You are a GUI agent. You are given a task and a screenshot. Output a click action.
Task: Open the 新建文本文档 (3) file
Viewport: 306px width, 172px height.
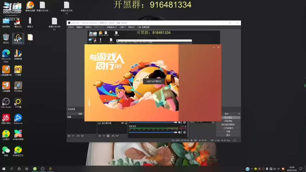[x=67, y=8]
